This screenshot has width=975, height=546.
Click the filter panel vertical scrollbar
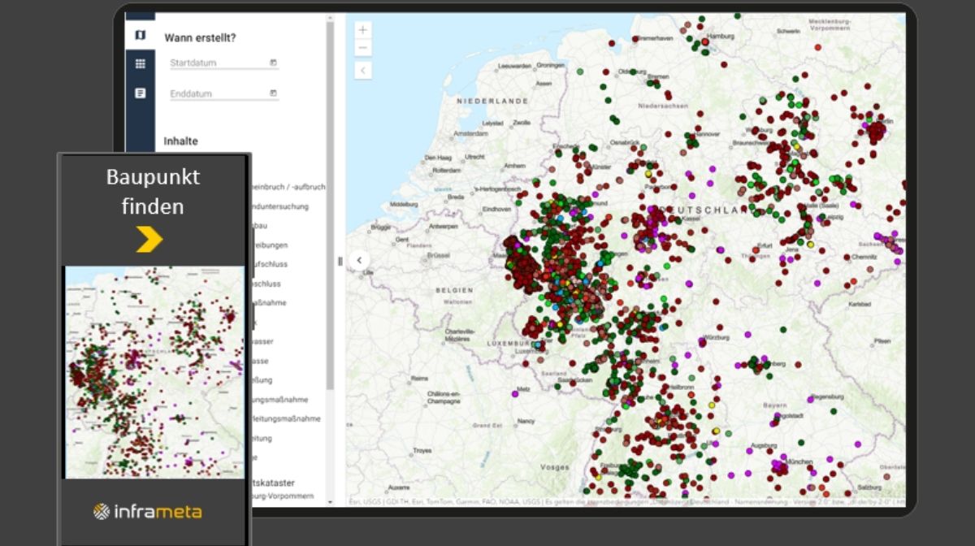330,203
